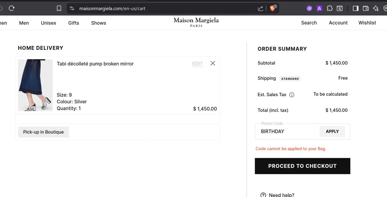Click the 'ORDER SUMMARY' heading
Viewport: 387px width, 197px height.
(x=282, y=49)
